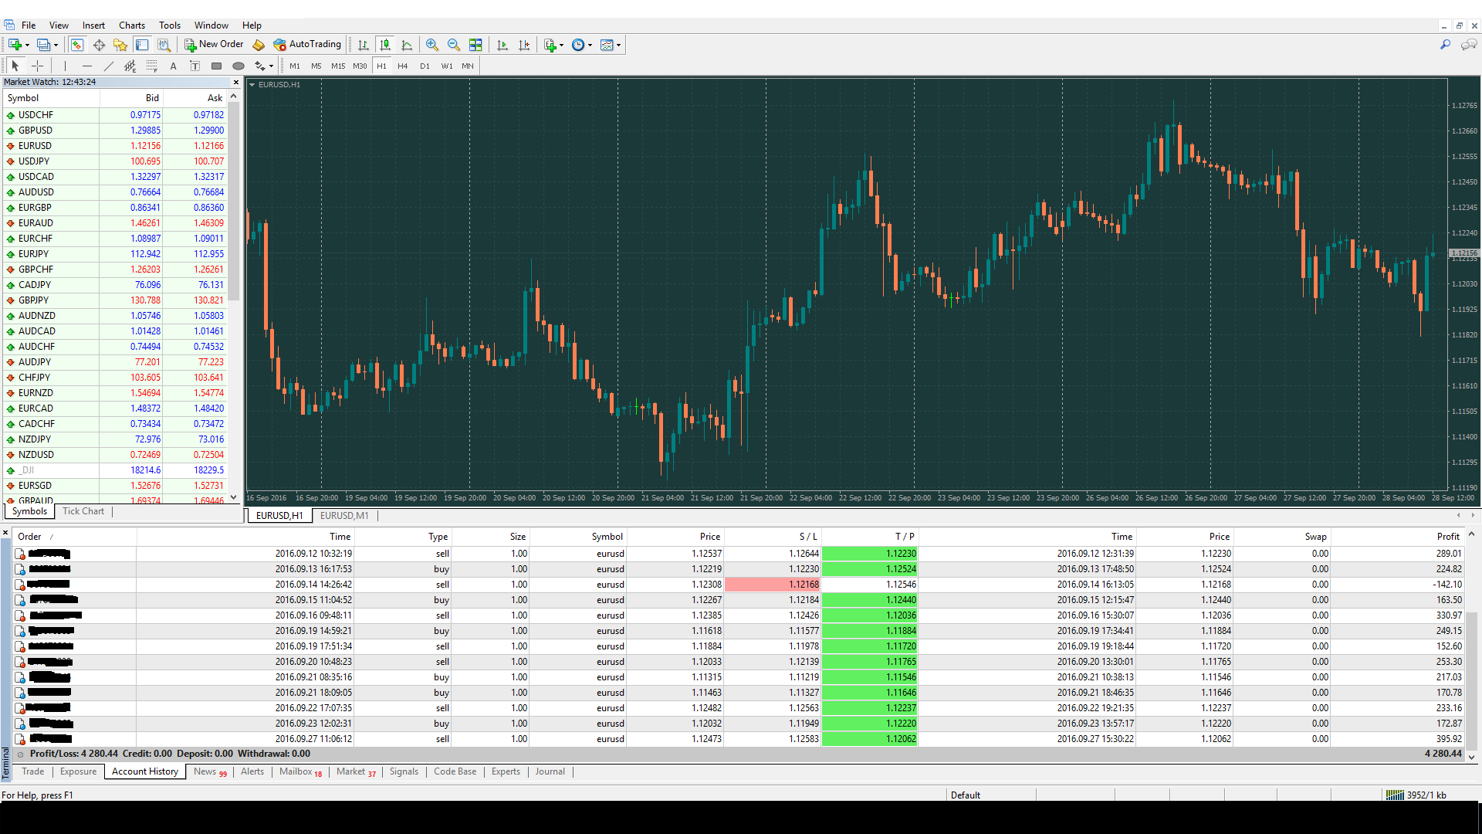The image size is (1482, 834).
Task: Switch to Account History tab
Action: [x=144, y=771]
